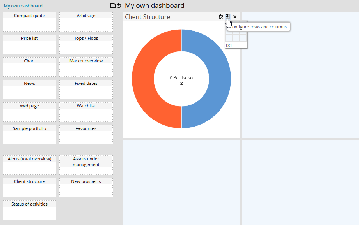Screen dimensions: 359x225
Task: Click the News widget tile
Action: tap(30, 90)
